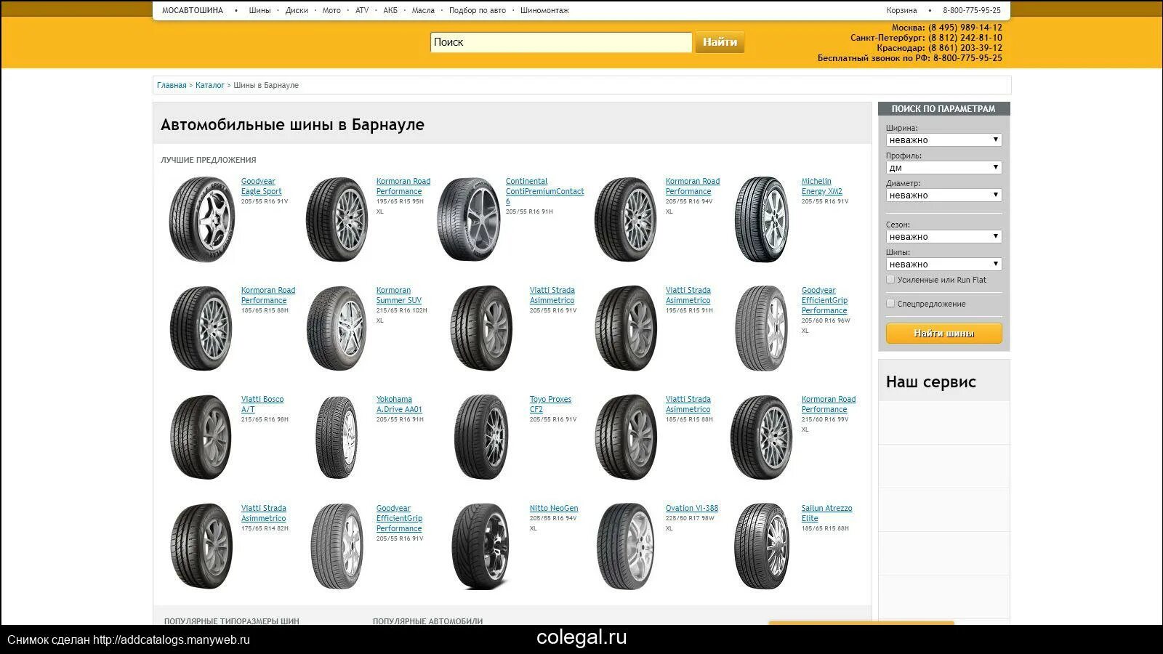Enable the Спецпредложение checkbox
The height and width of the screenshot is (654, 1163).
[890, 303]
